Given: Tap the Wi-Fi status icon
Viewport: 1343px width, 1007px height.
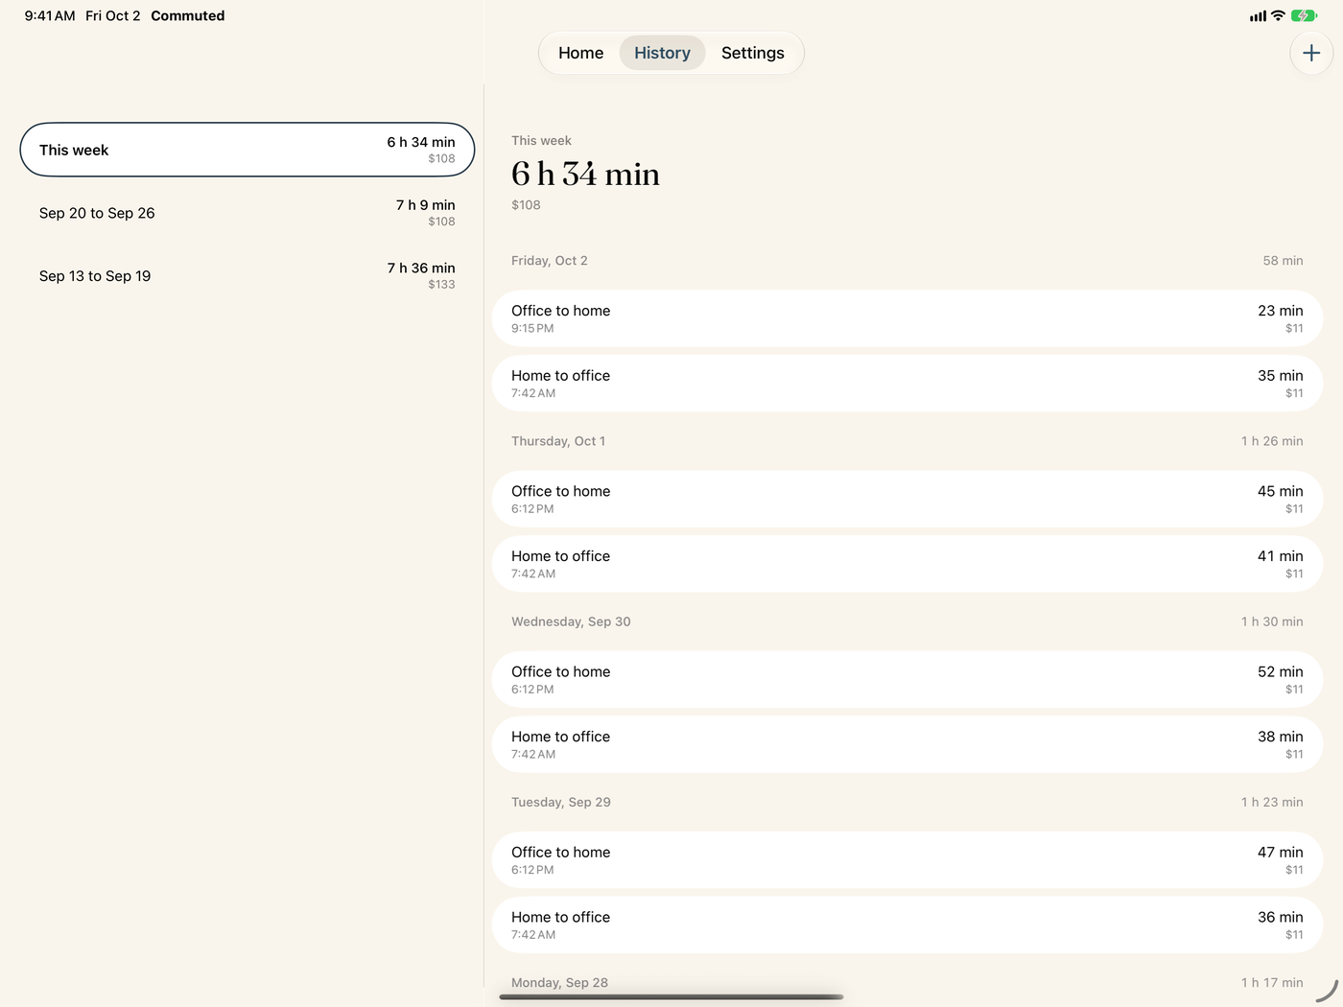Looking at the screenshot, I should (1278, 15).
